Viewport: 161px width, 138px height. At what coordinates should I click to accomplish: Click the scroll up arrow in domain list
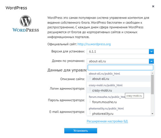click(152, 73)
